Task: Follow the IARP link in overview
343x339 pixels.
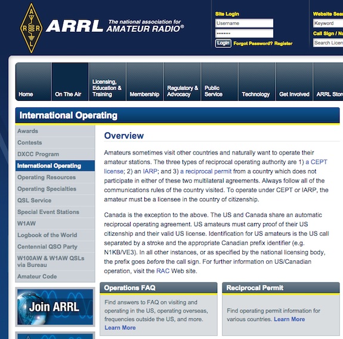Action: point(150,171)
